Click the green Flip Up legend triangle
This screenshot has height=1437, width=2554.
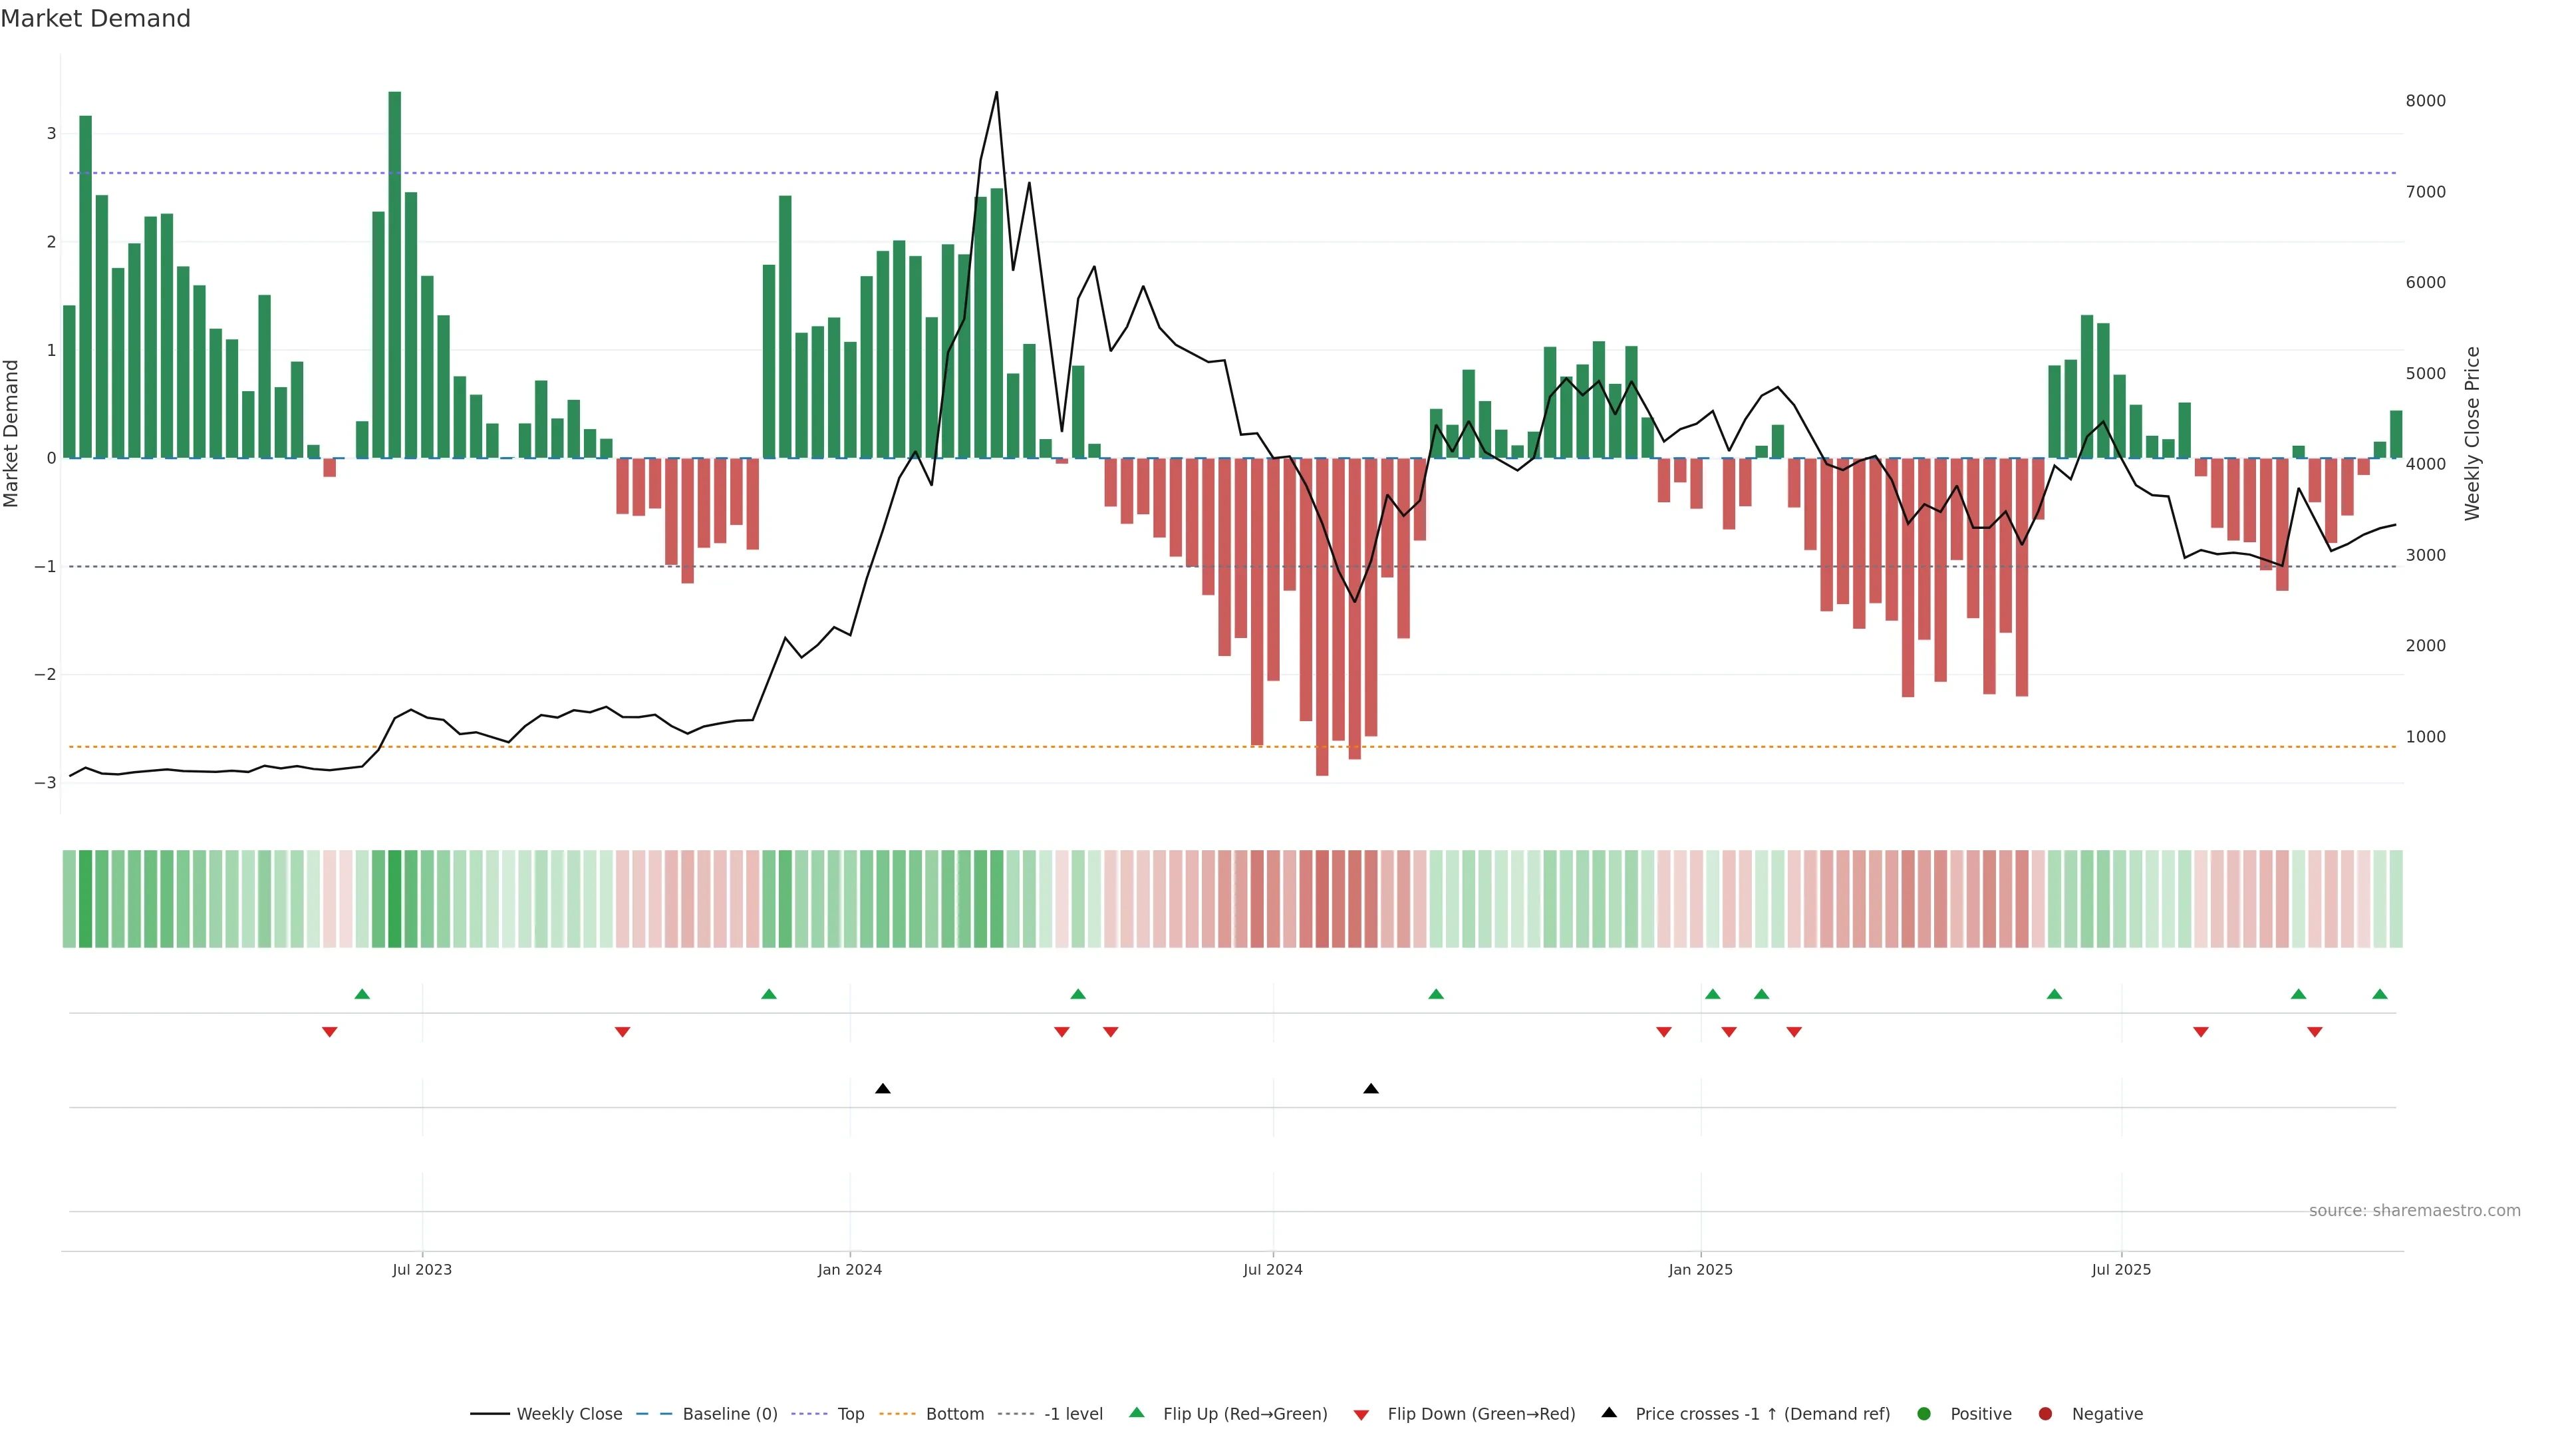(x=1136, y=1412)
